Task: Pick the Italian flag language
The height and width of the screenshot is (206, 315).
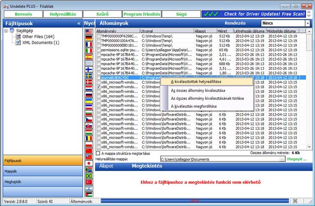Action: pyautogui.click(x=89, y=51)
